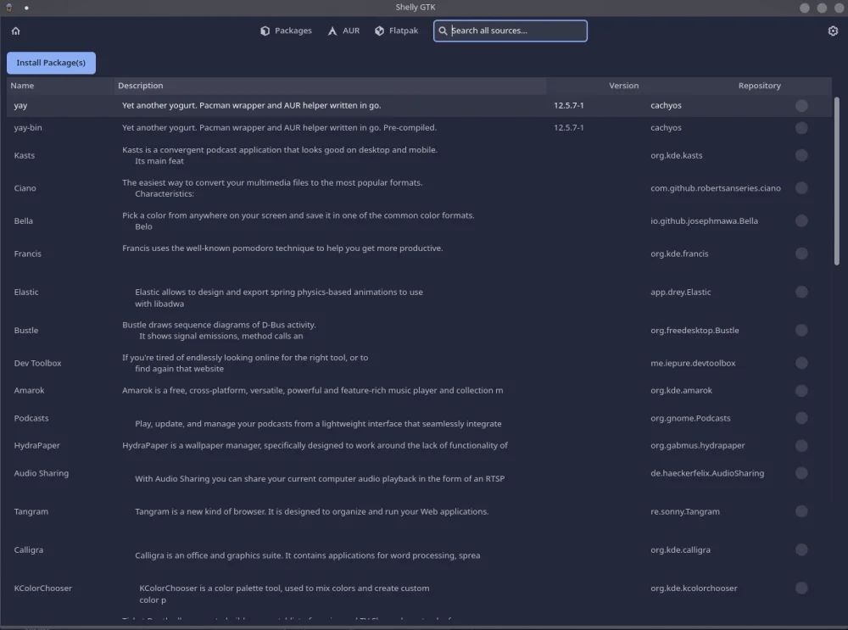Click the 'Kasts' name cell
848x630 pixels.
25,155
